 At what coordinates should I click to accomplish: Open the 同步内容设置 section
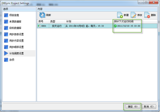[17, 41]
